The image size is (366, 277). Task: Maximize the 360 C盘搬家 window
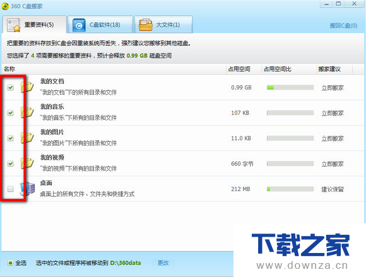(x=338, y=4)
